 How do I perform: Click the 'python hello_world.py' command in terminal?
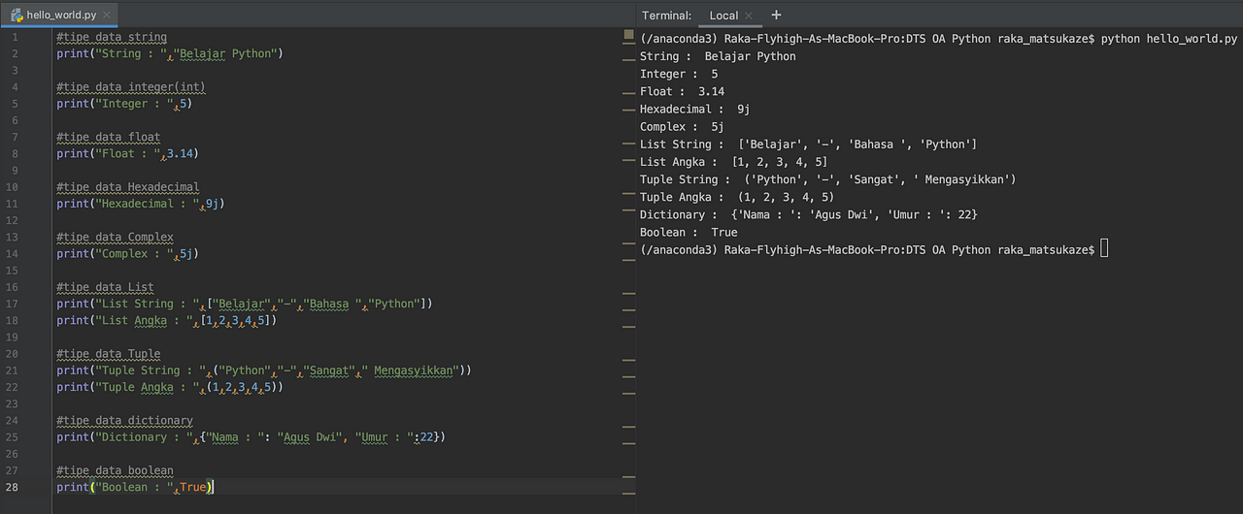(x=1169, y=39)
